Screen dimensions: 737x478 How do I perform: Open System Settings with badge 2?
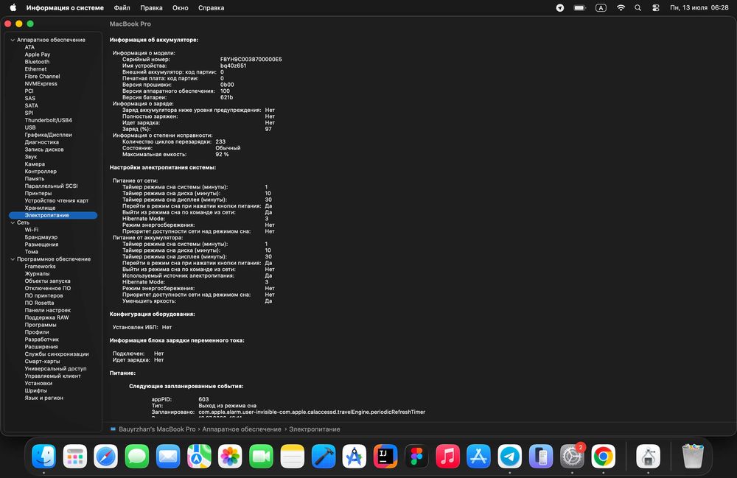[x=572, y=456]
